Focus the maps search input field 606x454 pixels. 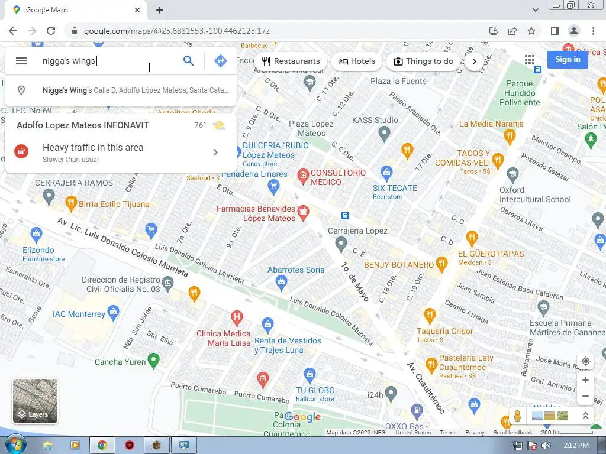(x=108, y=61)
